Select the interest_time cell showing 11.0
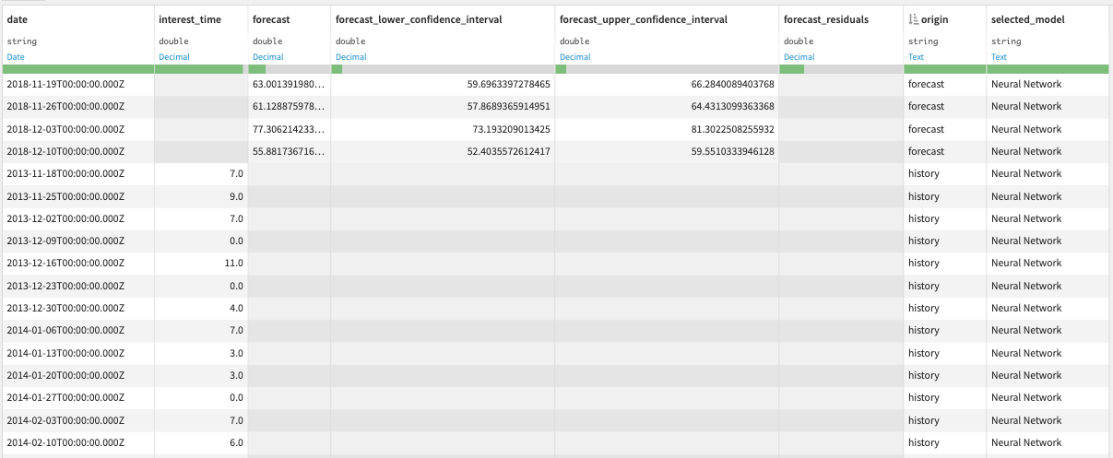 (200, 264)
